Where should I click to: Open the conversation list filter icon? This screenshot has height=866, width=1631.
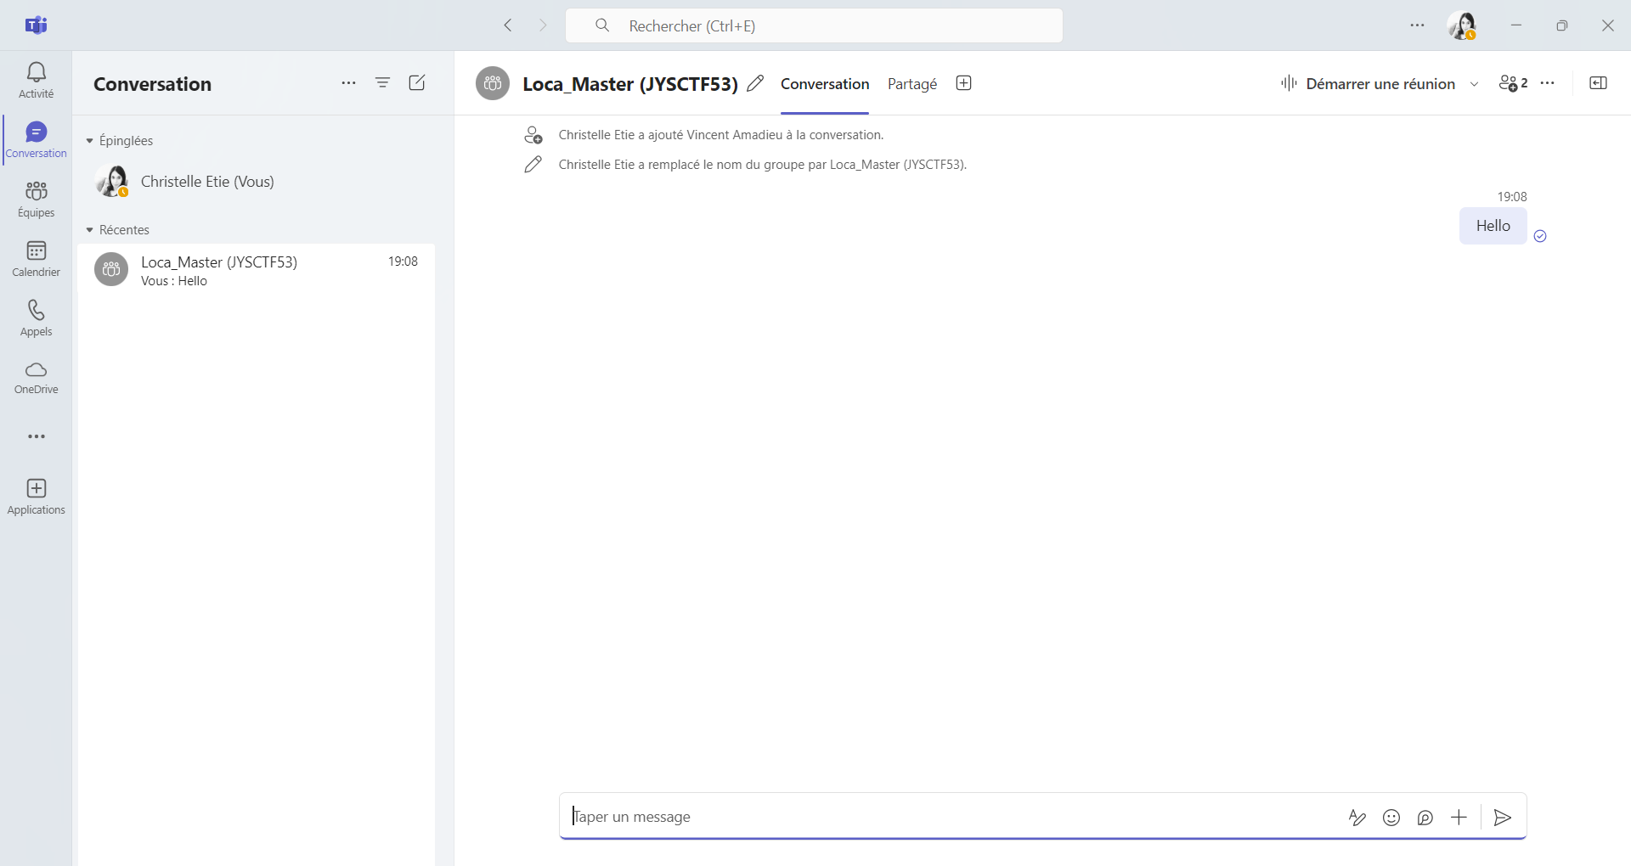click(x=382, y=82)
